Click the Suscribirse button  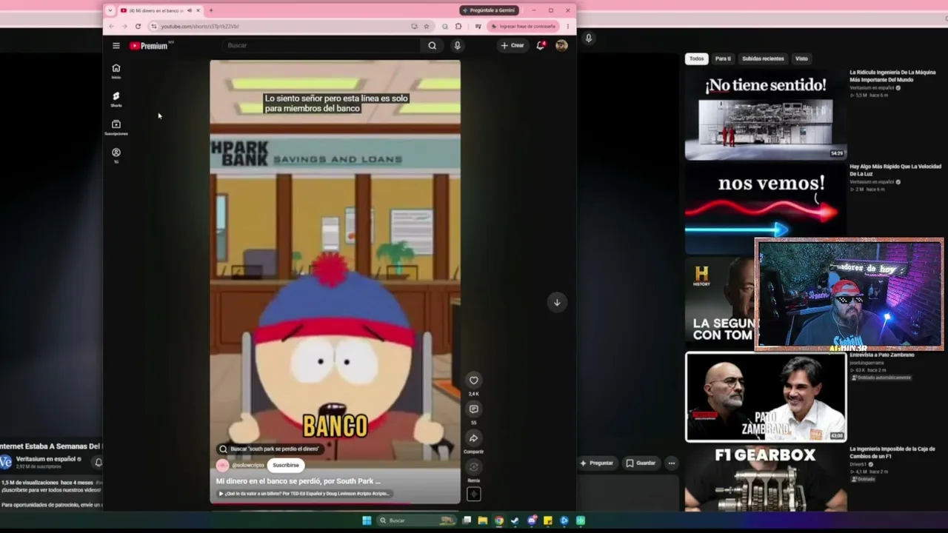point(286,465)
